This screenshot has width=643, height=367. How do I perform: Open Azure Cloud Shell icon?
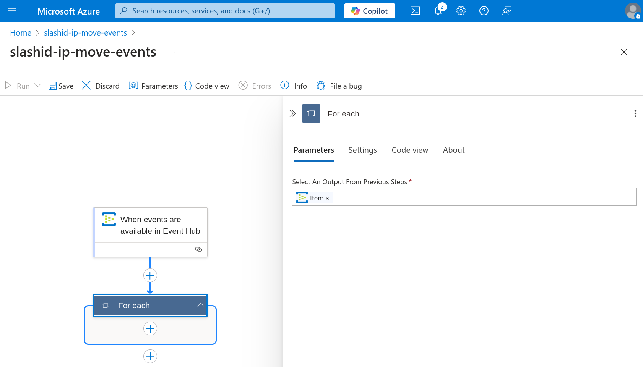(415, 11)
